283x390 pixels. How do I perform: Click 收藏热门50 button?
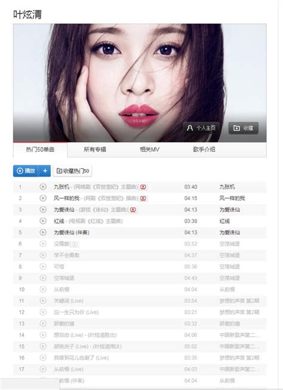73,171
